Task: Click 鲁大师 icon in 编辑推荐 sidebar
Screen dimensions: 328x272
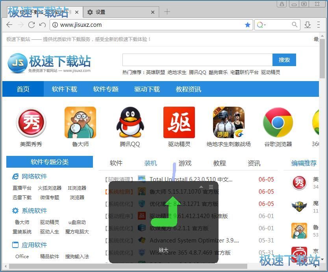Action: coord(299,231)
